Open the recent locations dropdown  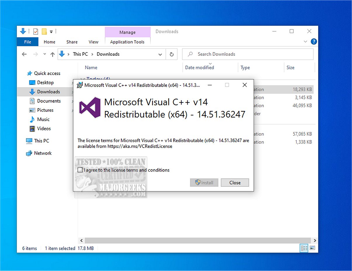point(44,54)
